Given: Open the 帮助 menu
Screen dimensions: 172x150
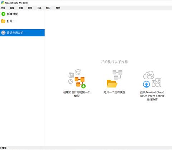Looking at the screenshot, I should (x=58, y=8).
